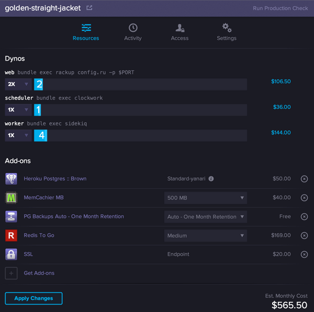Image resolution: width=314 pixels, height=312 pixels.
Task: Click the worker dyno cost $144.00
Action: point(281,133)
